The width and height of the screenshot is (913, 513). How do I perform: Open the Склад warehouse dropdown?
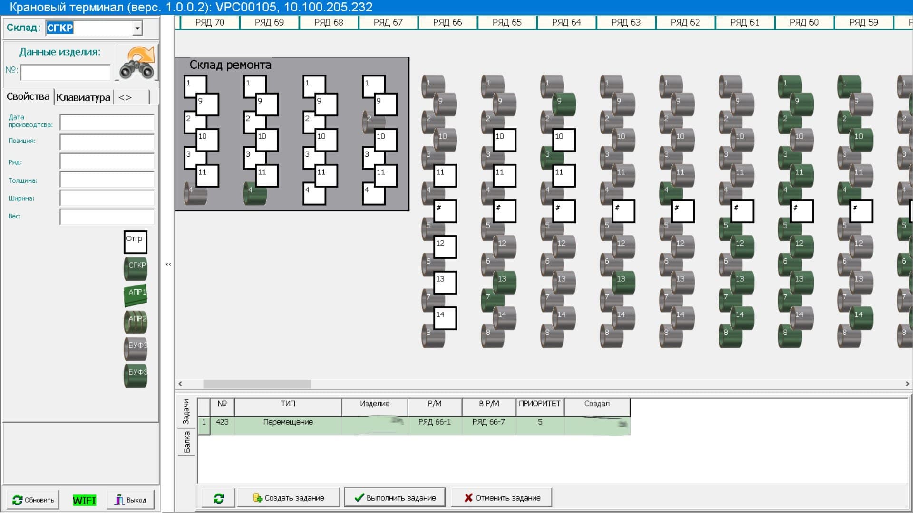click(x=137, y=28)
